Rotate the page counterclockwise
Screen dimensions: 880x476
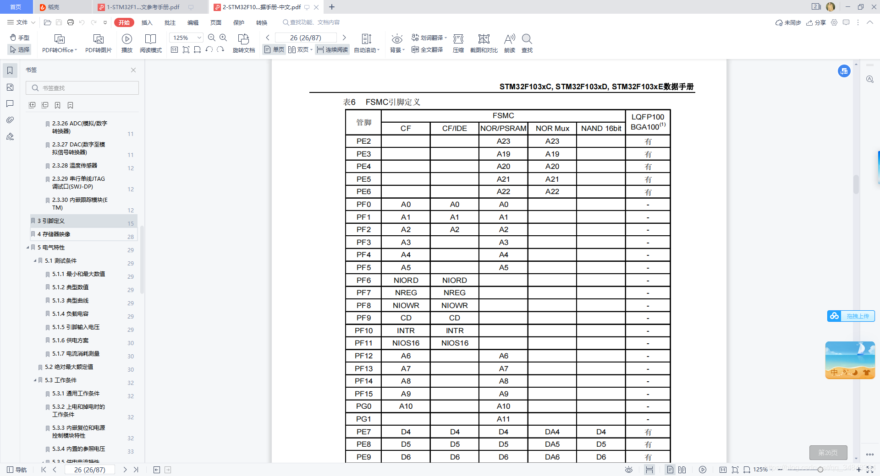209,49
